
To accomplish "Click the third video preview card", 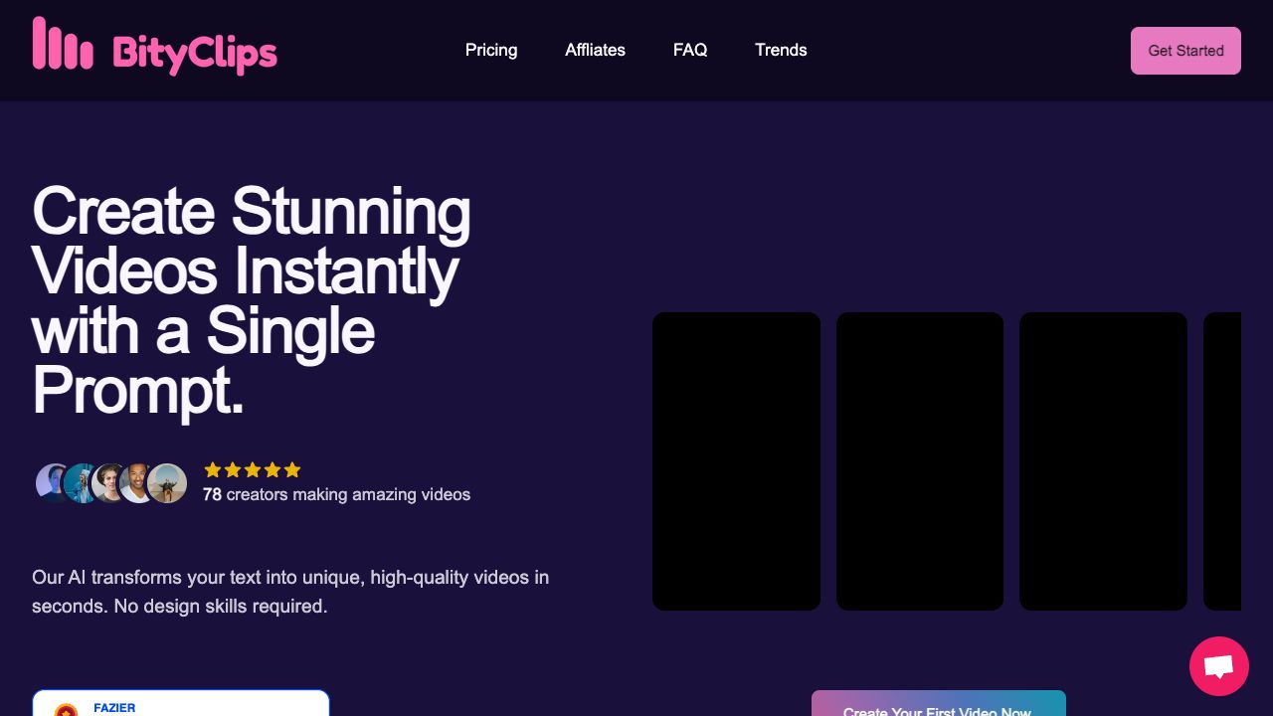I will [1103, 461].
